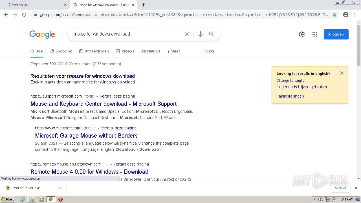Screen dimensions: 361x203
Task: Open Remote Mouse 4.0.00 for Windows result
Action: tap(89, 172)
